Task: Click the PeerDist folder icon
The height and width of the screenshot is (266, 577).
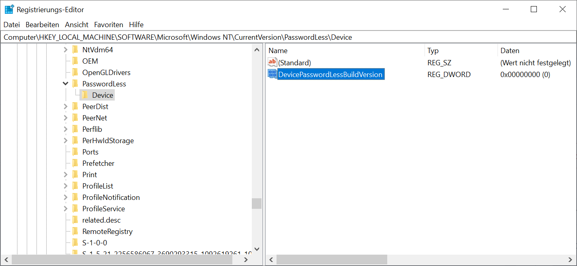Action: [75, 107]
